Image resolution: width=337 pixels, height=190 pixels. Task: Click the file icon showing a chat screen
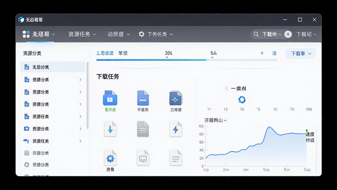tap(143, 158)
